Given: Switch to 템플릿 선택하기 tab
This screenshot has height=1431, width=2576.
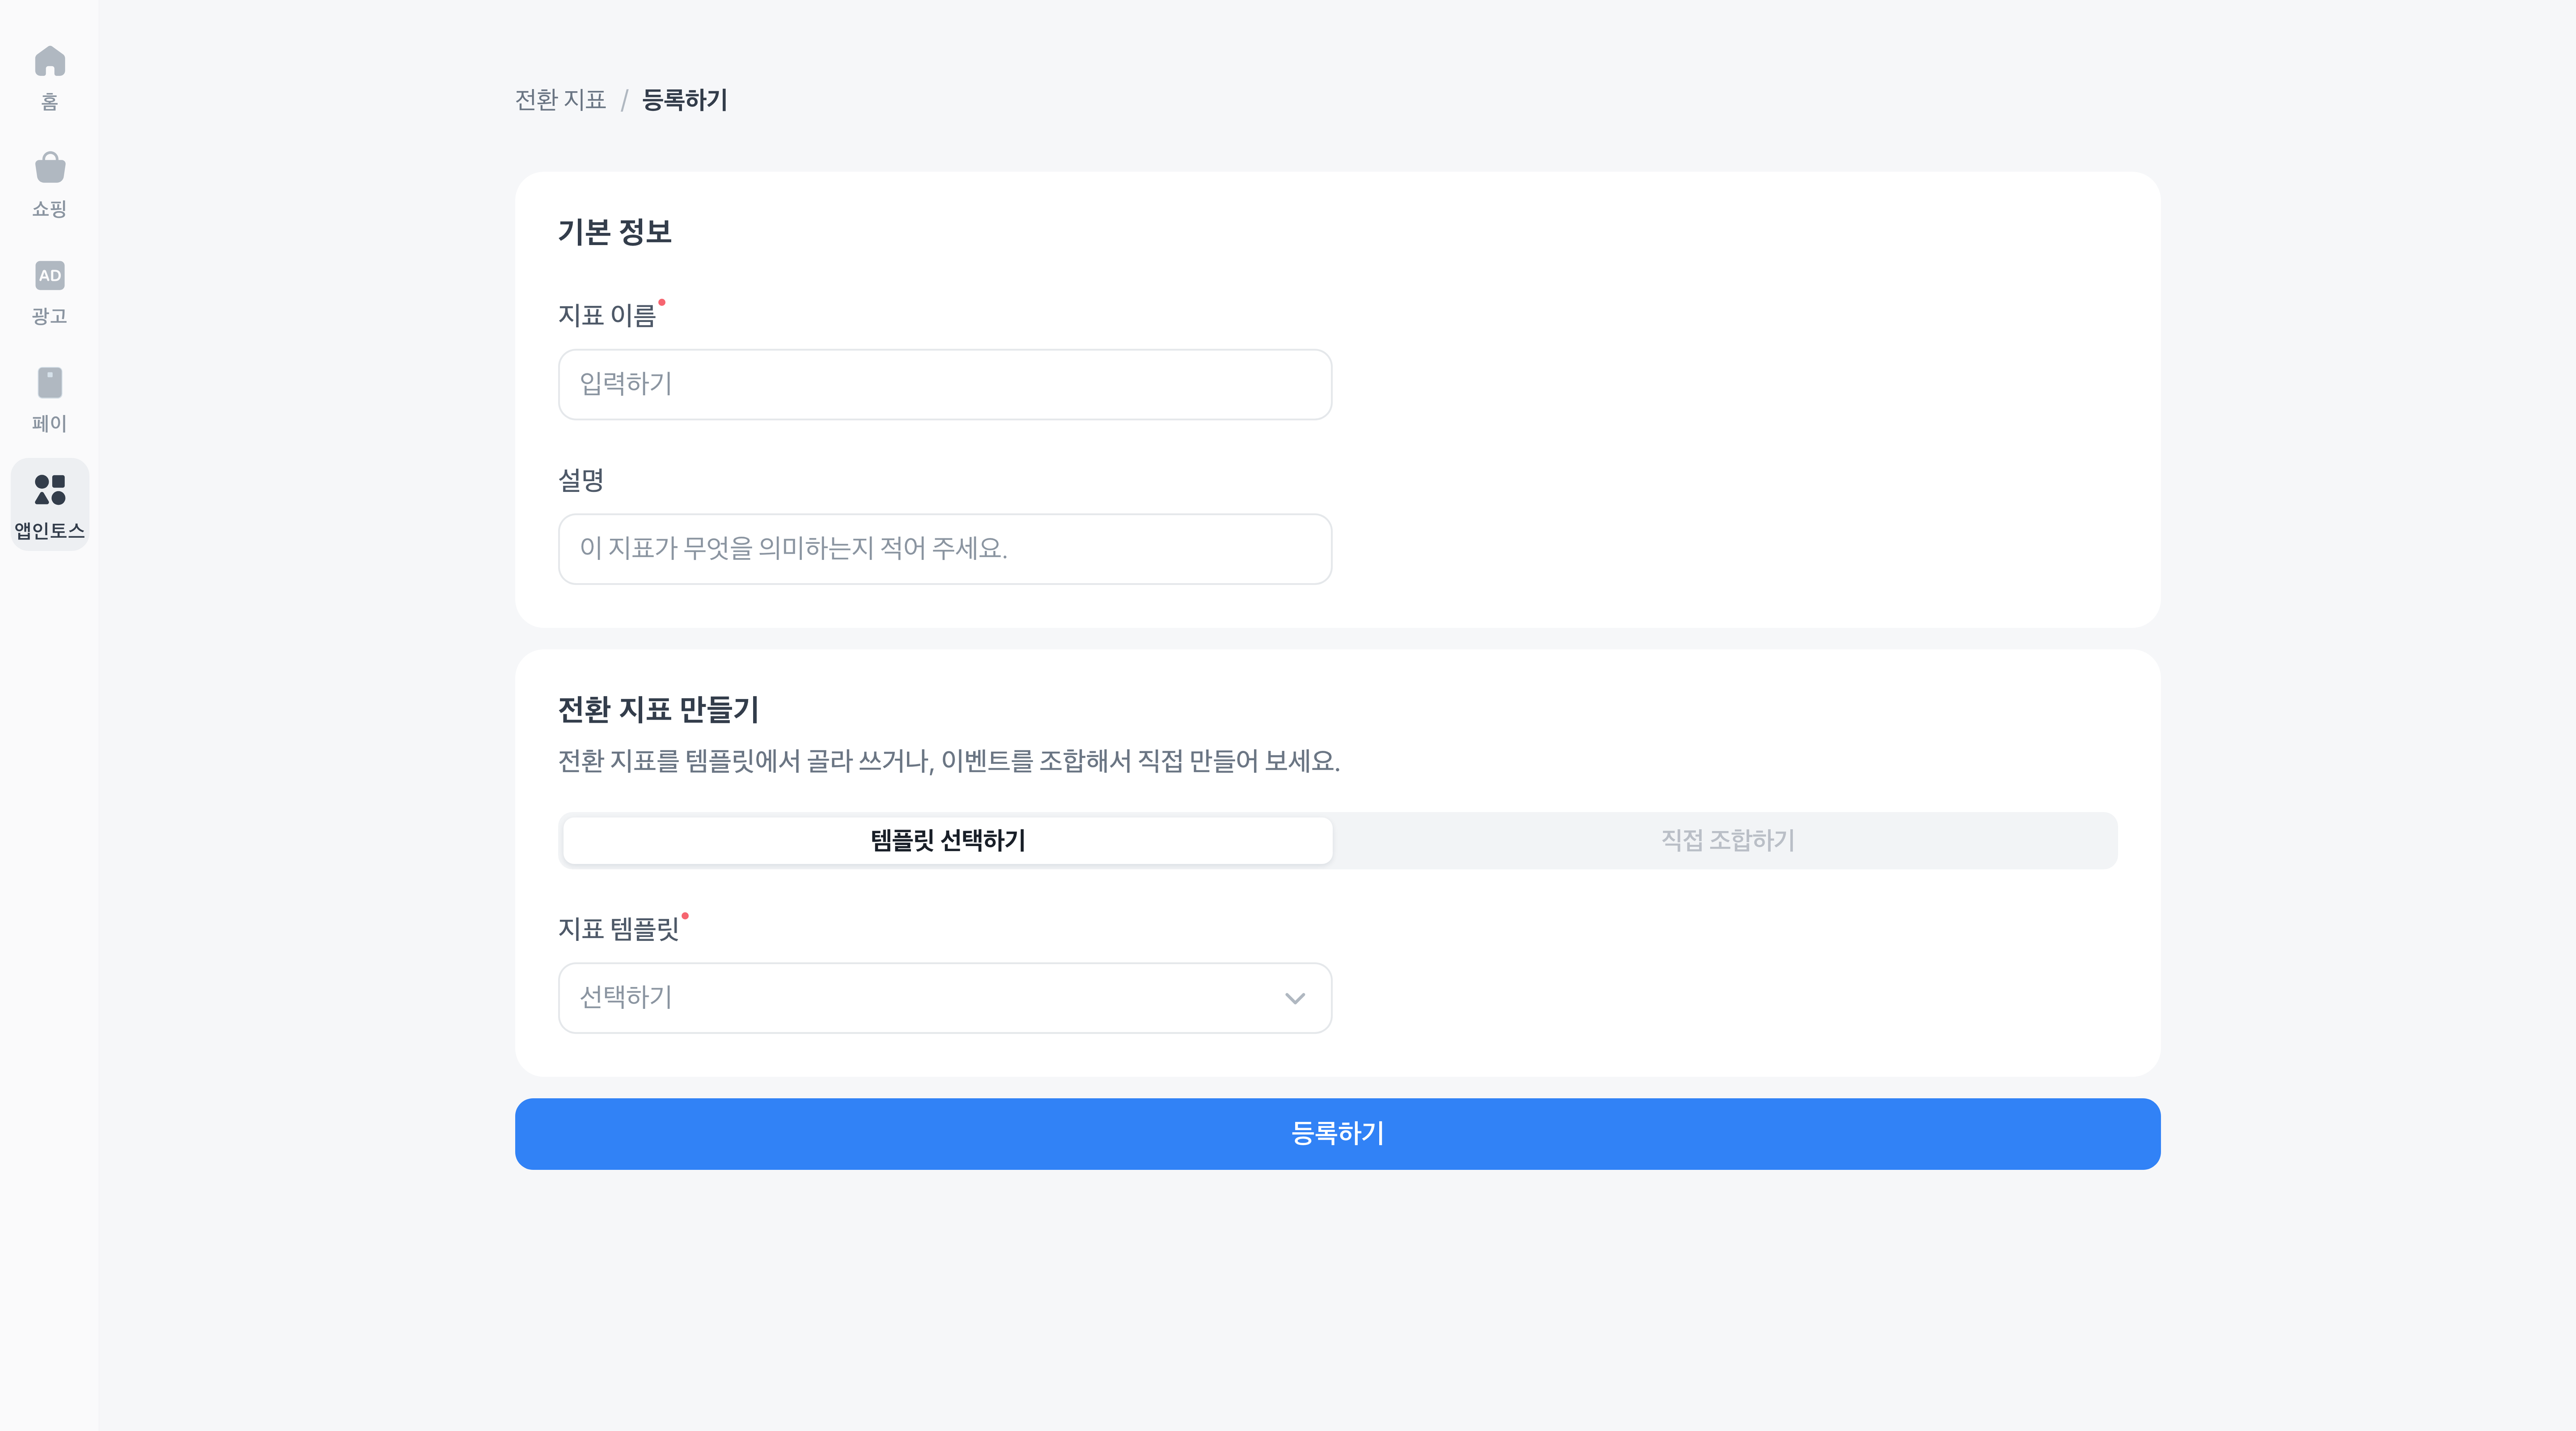Looking at the screenshot, I should [x=947, y=840].
